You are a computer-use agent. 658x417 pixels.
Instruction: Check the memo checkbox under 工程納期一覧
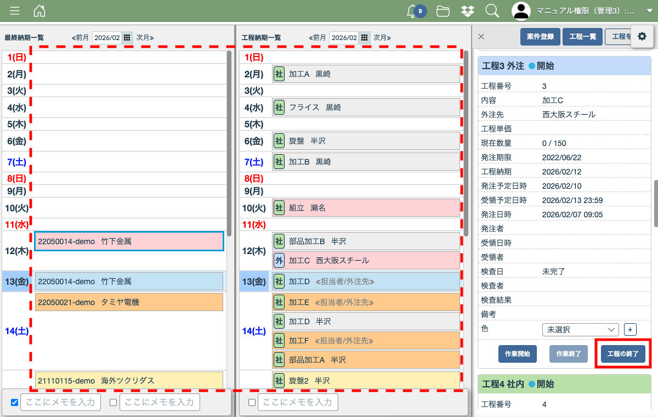tap(252, 402)
